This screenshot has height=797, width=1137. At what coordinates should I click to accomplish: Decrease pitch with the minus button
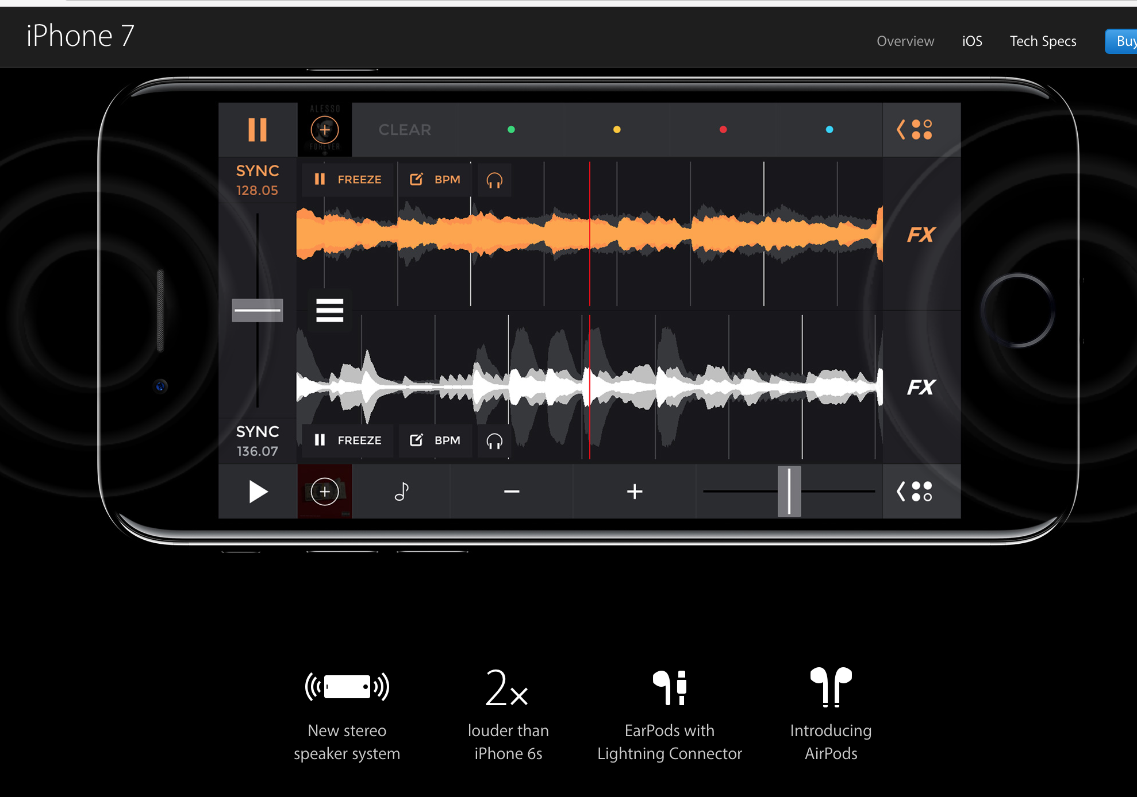[512, 492]
